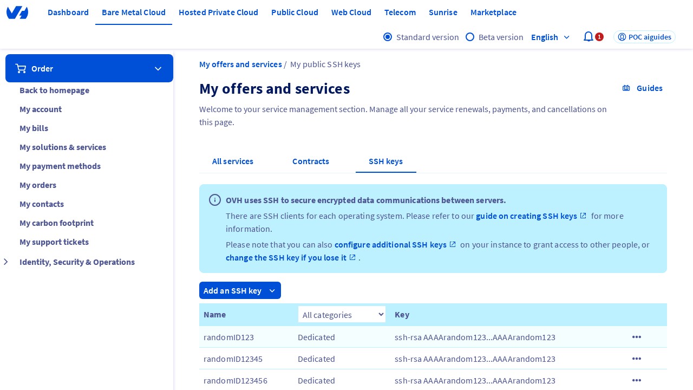Screen dimensions: 693x390
Task: Select the Beta version radio button
Action: pos(470,37)
